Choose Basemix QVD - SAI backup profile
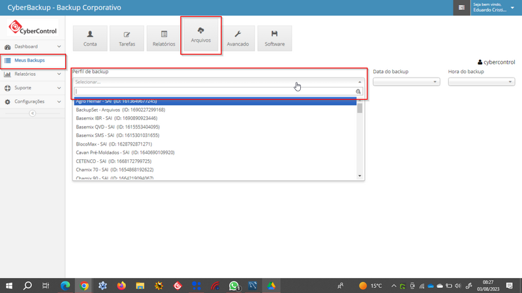This screenshot has width=522, height=293. point(117,127)
